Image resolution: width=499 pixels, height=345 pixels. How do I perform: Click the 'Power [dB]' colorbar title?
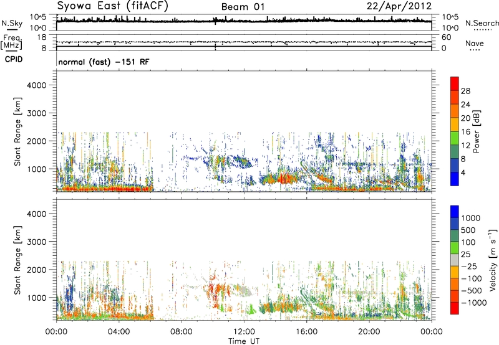(476, 131)
